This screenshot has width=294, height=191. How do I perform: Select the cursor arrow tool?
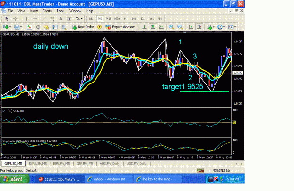(7, 18)
